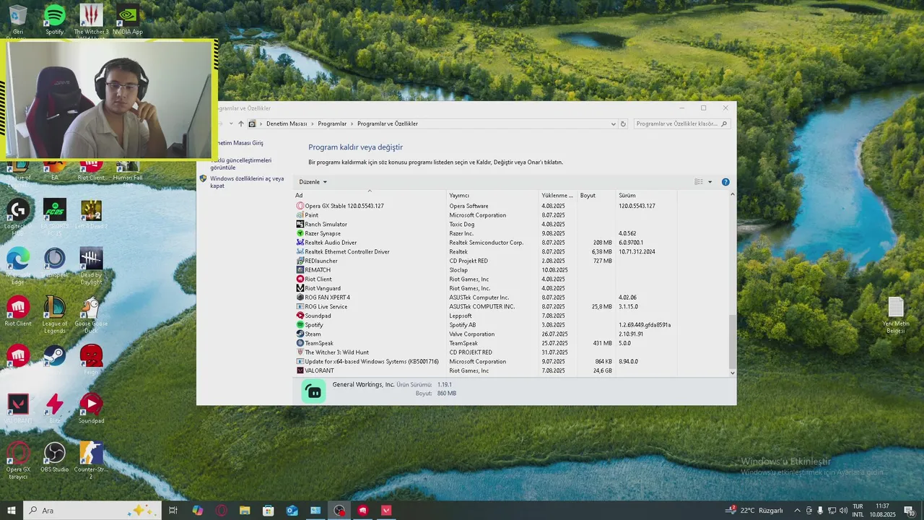The image size is (924, 520).
Task: Open Microsoft Store from taskbar
Action: pyautogui.click(x=268, y=511)
